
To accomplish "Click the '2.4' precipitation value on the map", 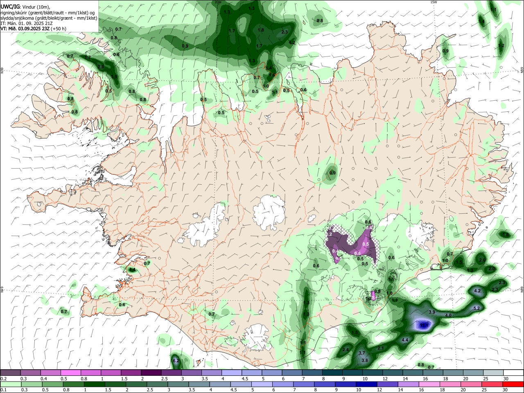I will pyautogui.click(x=346, y=350).
